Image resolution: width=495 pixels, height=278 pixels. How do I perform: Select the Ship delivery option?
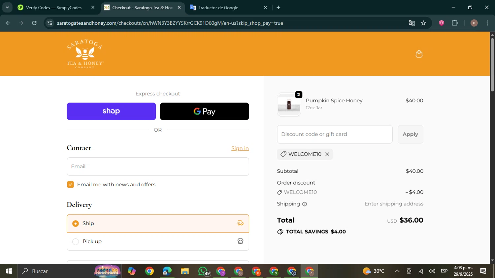tap(158, 223)
